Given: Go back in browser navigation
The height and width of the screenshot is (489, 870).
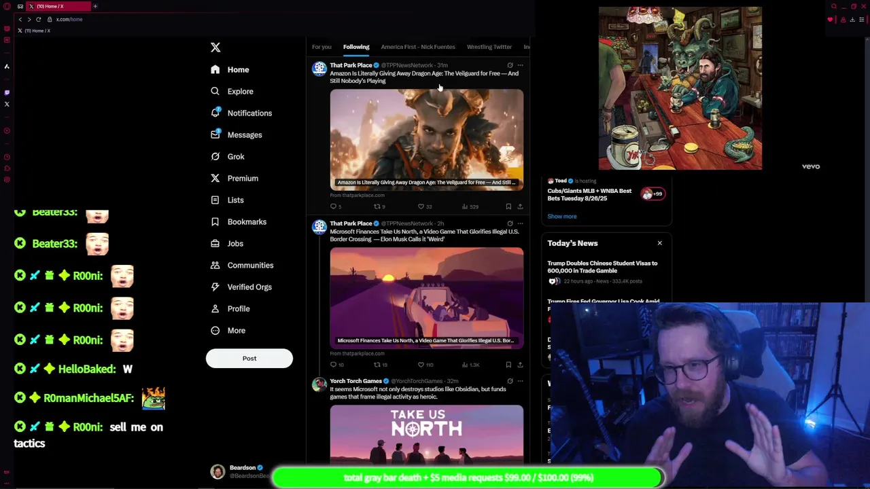Looking at the screenshot, I should point(20,19).
